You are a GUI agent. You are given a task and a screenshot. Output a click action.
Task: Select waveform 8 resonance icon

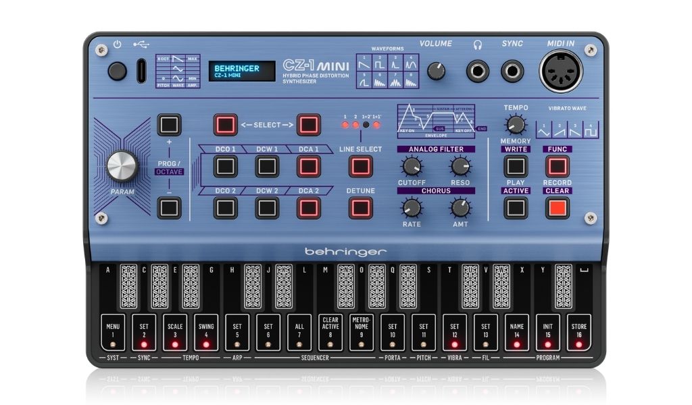coord(410,80)
